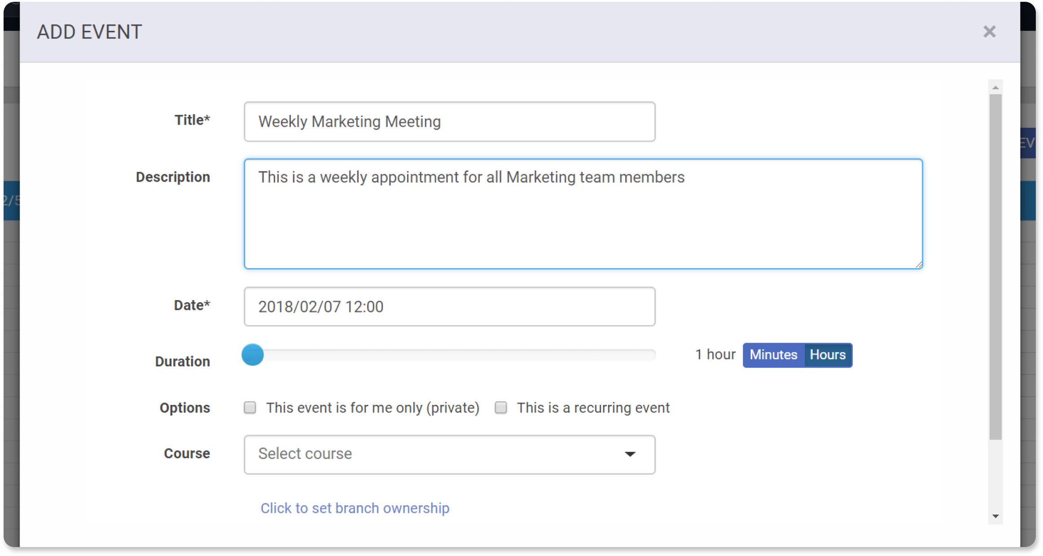Open the Select course dropdown

click(x=449, y=454)
